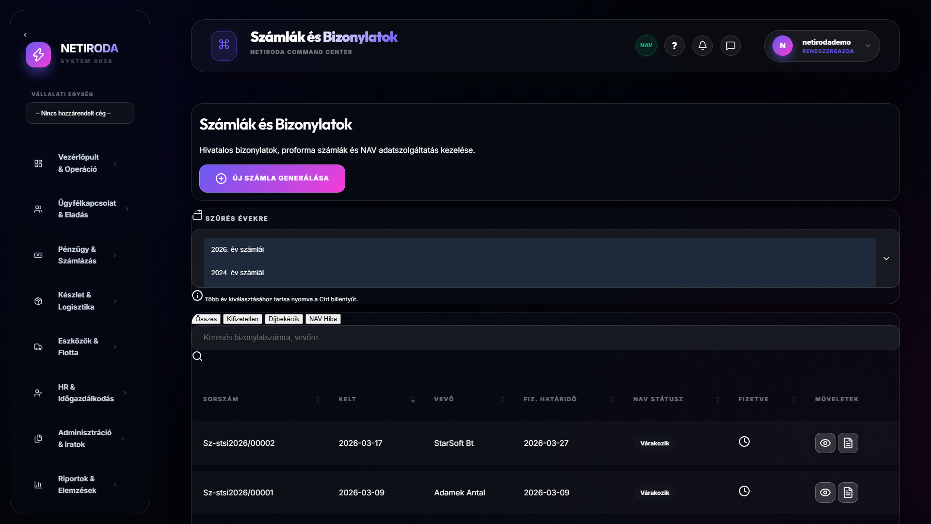The width and height of the screenshot is (931, 524).
Task: Click the command center icon beside title
Action: coord(224,46)
